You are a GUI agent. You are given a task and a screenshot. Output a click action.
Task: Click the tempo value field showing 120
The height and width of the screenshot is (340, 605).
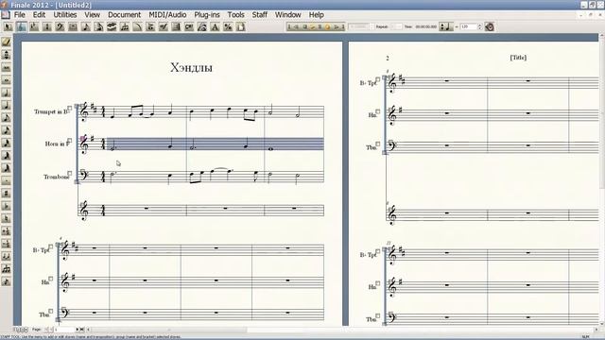(x=469, y=27)
